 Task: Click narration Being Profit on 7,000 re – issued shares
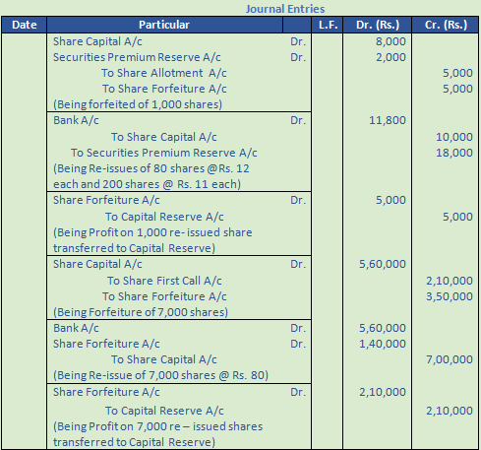click(x=158, y=434)
